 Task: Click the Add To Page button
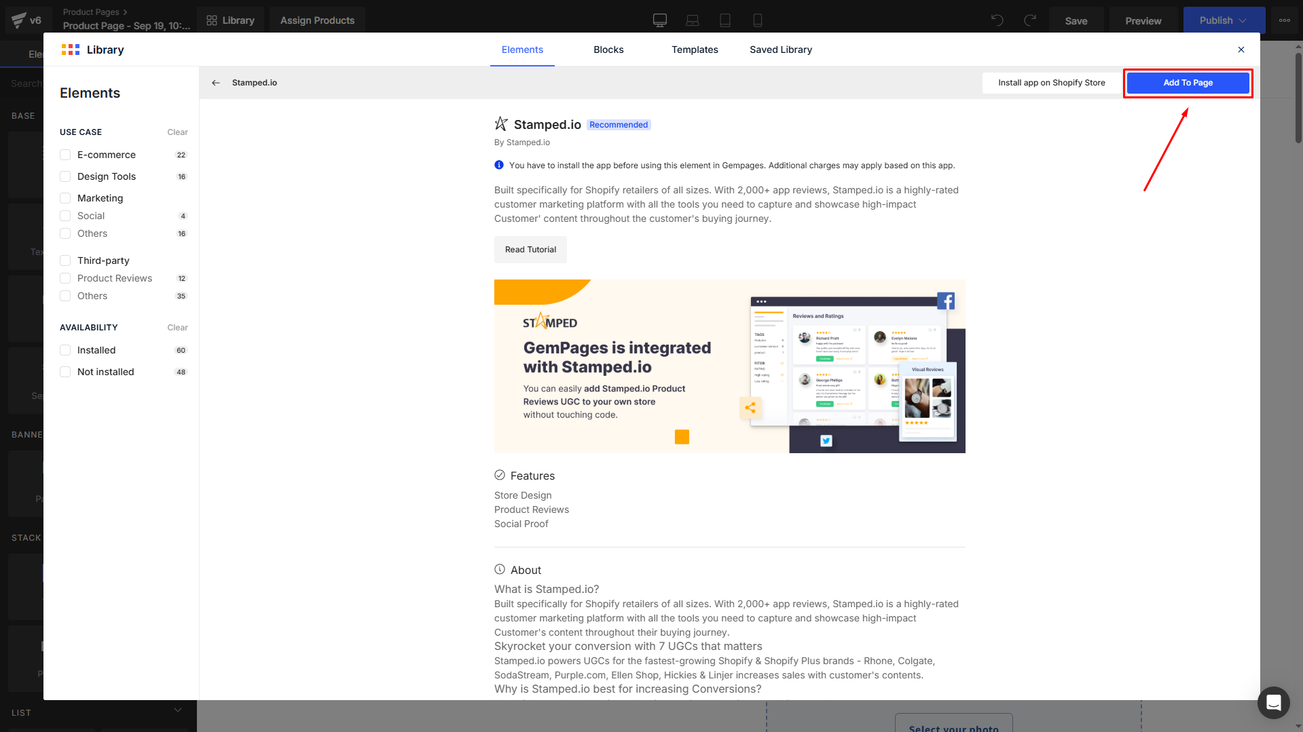point(1187,83)
